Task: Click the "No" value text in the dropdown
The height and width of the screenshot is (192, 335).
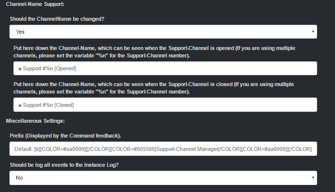Action: pyautogui.click(x=19, y=178)
